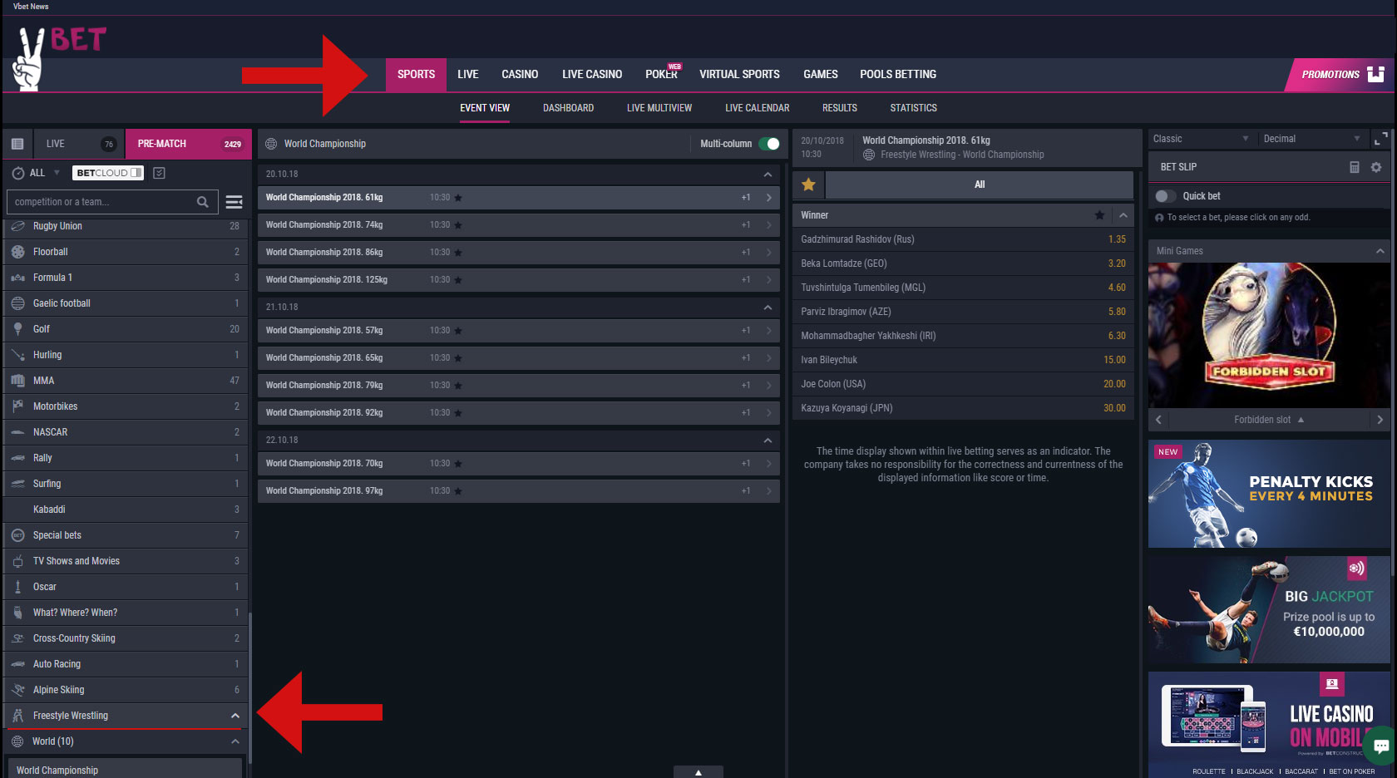Click the bet slip calculator icon
Image resolution: width=1397 pixels, height=778 pixels.
pos(1354,167)
